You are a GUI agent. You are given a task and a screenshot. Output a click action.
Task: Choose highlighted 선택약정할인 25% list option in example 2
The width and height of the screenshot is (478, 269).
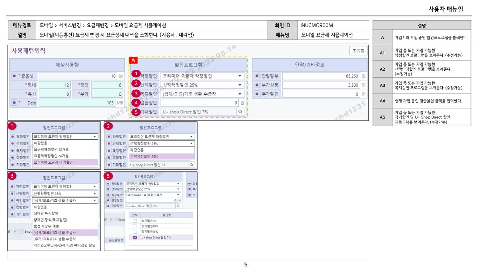pyautogui.click(x=162, y=157)
